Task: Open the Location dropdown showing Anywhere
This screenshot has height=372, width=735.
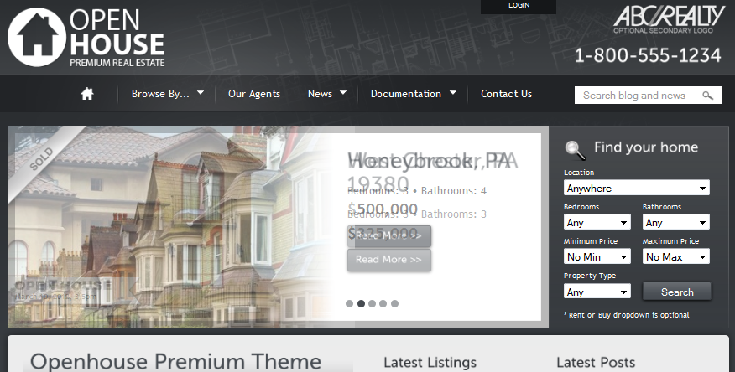Action: click(637, 189)
